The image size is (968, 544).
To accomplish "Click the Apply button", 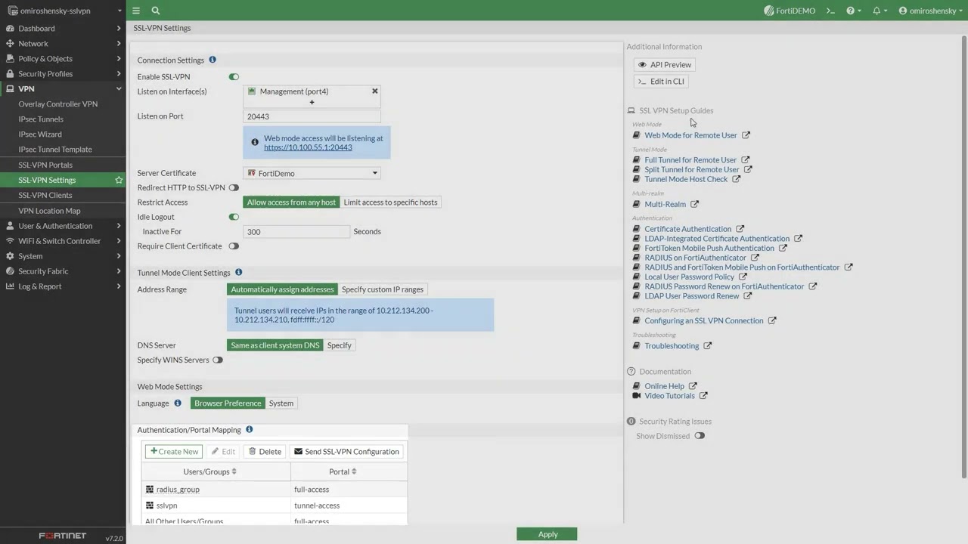I will coord(547,534).
